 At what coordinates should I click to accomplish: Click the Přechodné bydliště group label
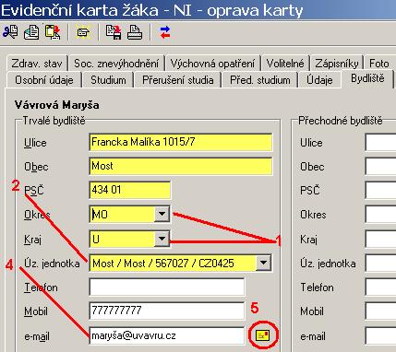pos(341,121)
